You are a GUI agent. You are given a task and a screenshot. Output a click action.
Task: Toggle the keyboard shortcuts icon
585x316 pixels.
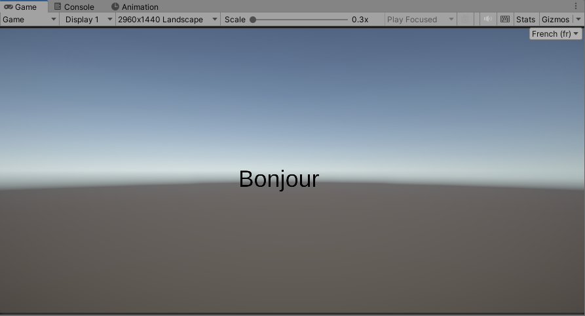505,19
